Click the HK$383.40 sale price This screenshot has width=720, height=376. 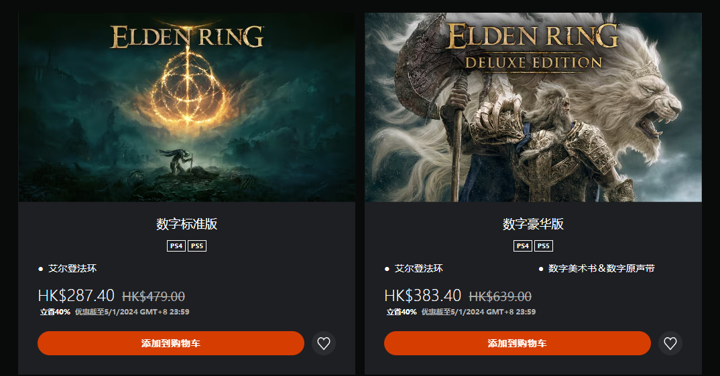point(423,296)
